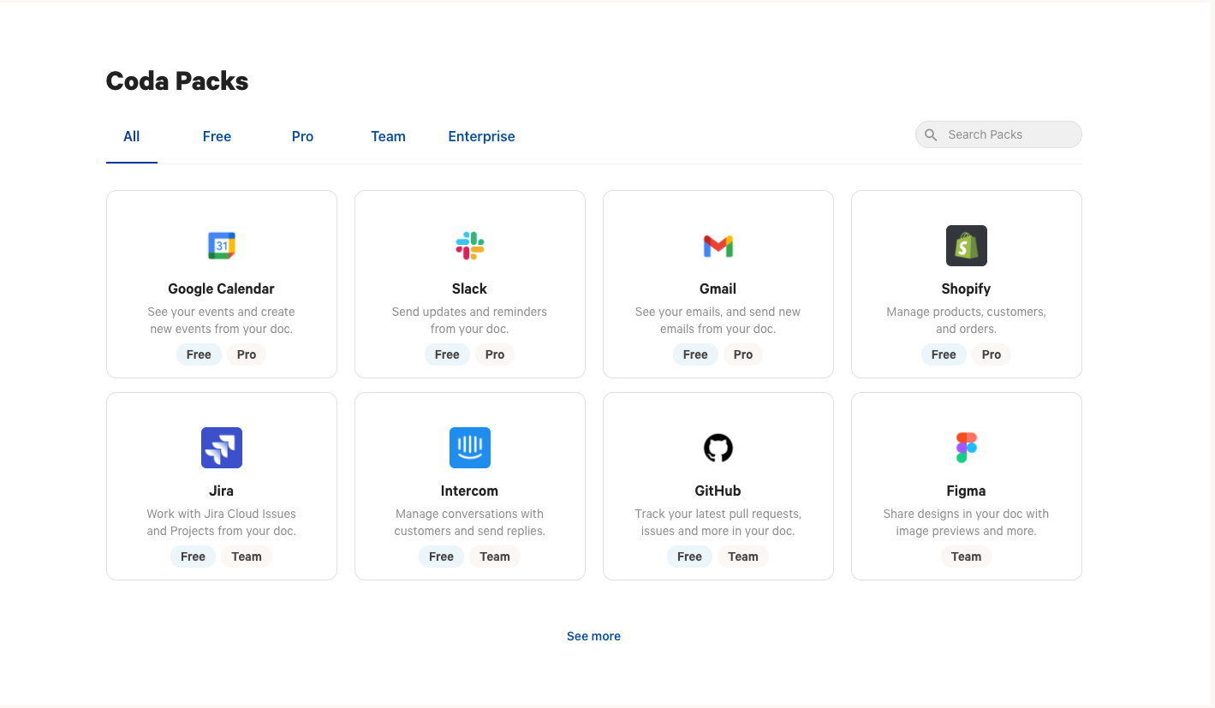Click the Pro badge on Shopify card
The width and height of the screenshot is (1215, 708).
(992, 354)
